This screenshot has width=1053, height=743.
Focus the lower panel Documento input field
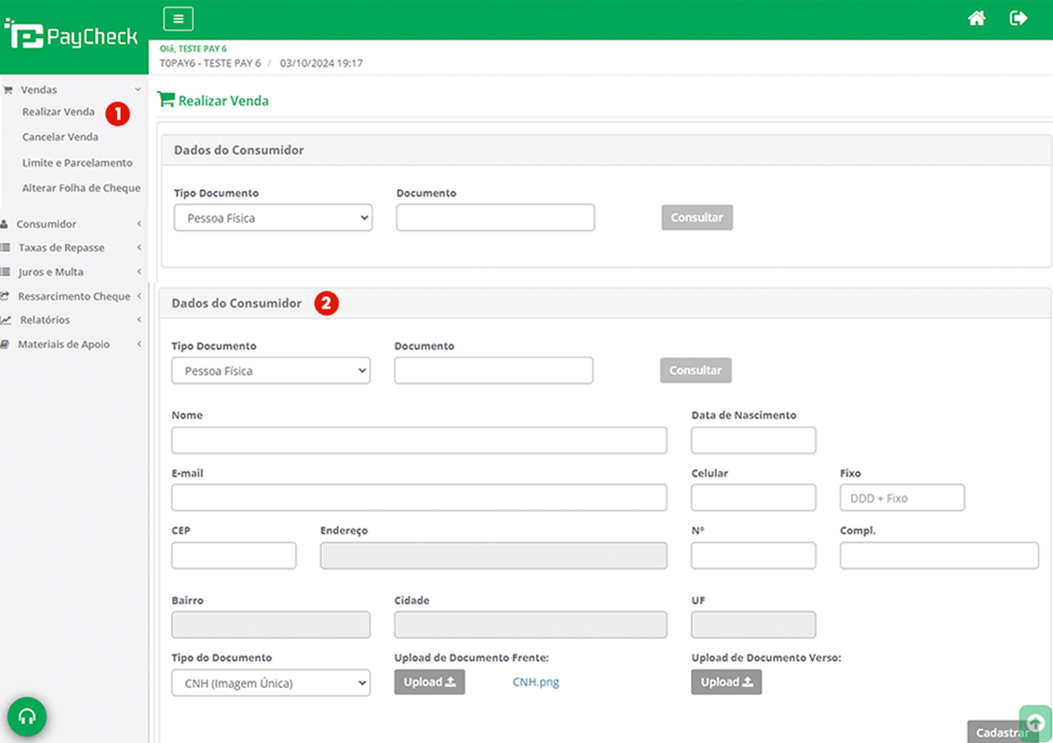(x=493, y=371)
